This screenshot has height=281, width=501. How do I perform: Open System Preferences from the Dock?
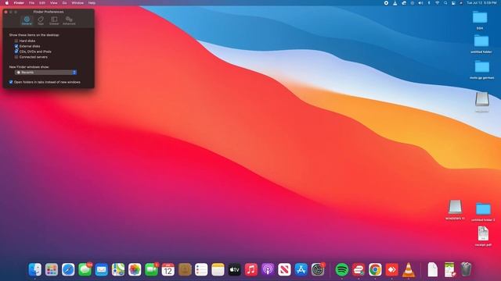coord(318,269)
